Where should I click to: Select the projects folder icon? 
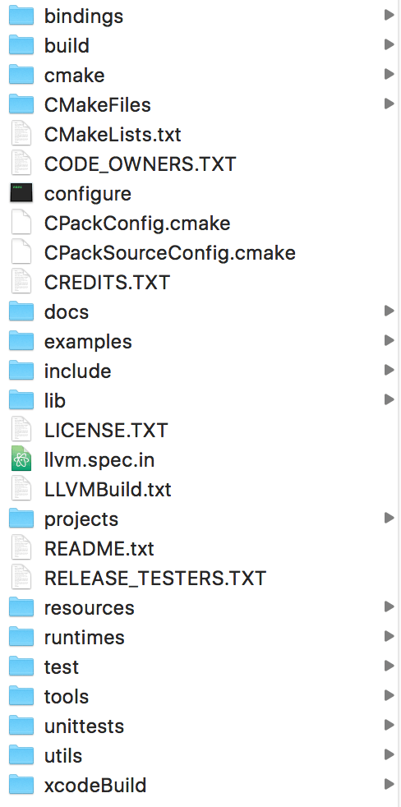click(x=21, y=519)
